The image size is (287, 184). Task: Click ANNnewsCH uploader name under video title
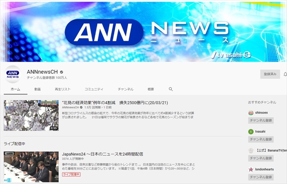coord(70,108)
